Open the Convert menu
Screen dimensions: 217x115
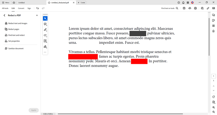tap(21, 8)
